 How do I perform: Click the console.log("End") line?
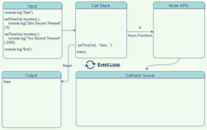tap(18, 49)
